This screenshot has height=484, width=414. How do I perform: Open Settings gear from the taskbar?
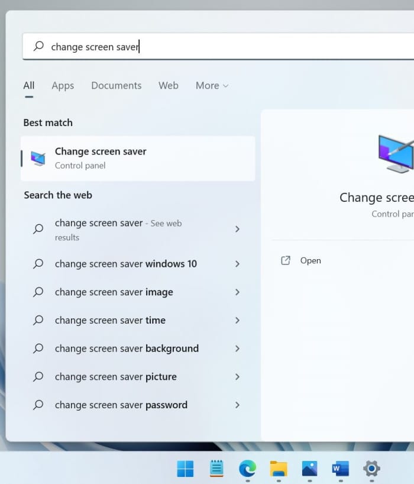pyautogui.click(x=372, y=469)
